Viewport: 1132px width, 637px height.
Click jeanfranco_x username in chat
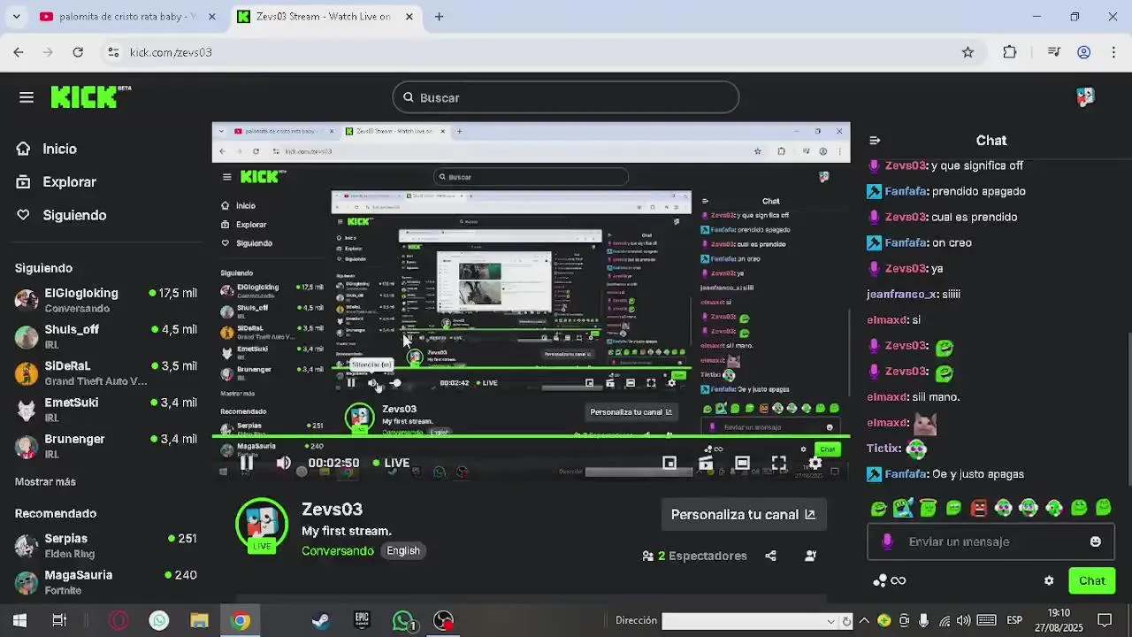902,294
